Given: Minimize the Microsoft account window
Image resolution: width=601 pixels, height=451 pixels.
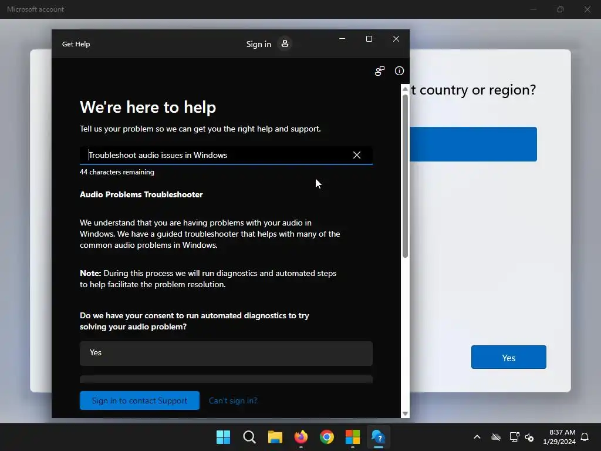Looking at the screenshot, I should (533, 9).
